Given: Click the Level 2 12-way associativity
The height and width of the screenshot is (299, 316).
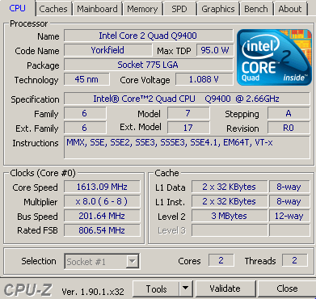Looking at the screenshot, I should pos(289,216).
